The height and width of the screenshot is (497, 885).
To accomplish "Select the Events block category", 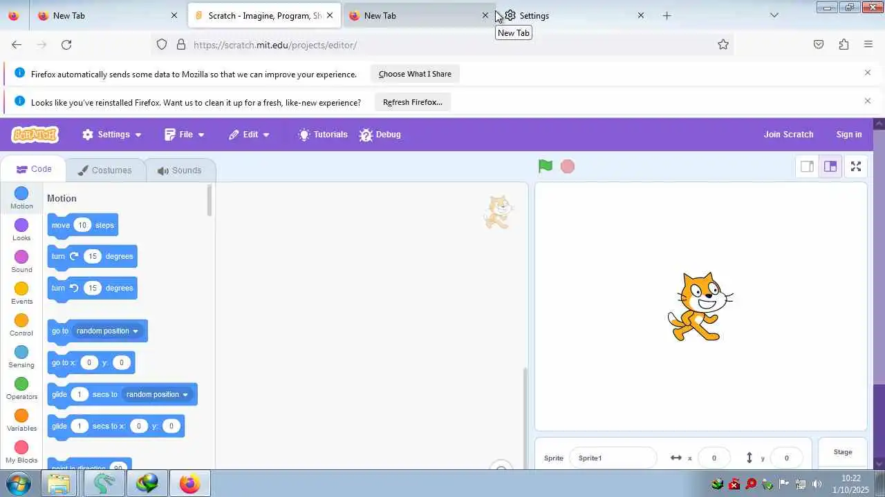I will 21,293.
